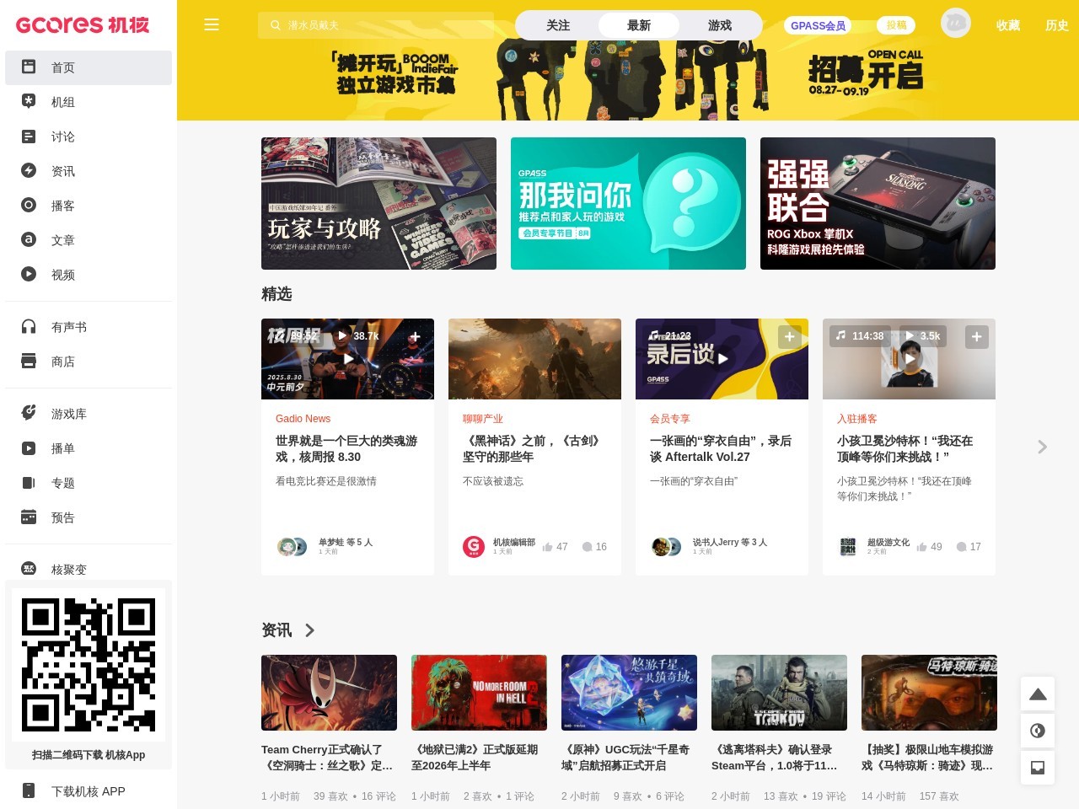
Task: Go to 首页 in the sidebar
Action: [x=89, y=67]
